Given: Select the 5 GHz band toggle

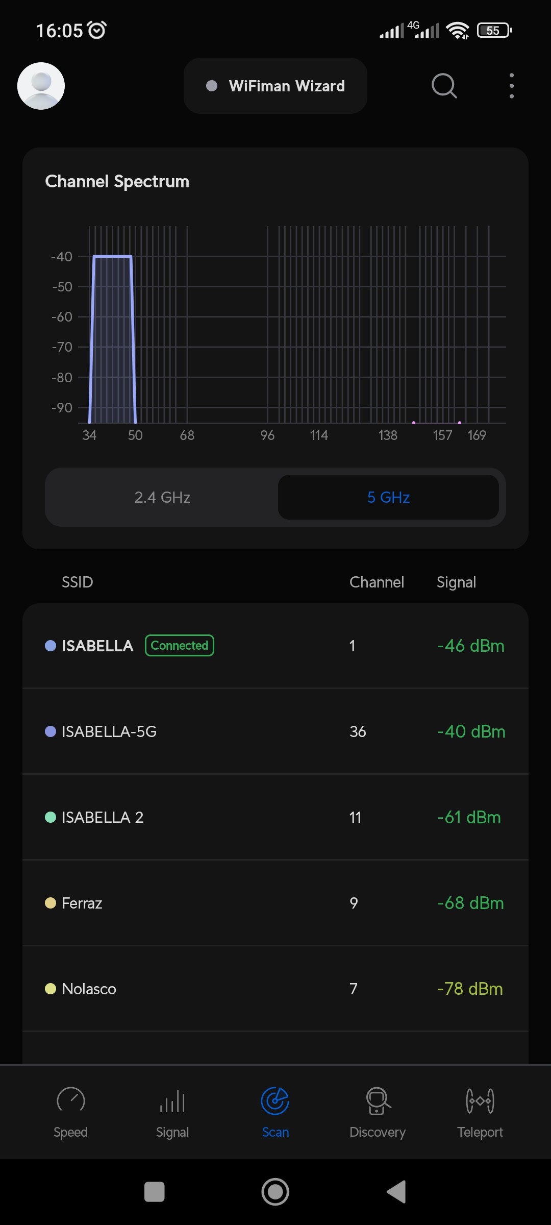Looking at the screenshot, I should 388,497.
